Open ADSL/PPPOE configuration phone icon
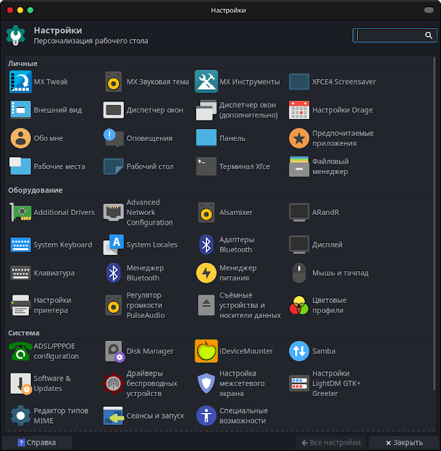The image size is (441, 451). click(x=20, y=351)
